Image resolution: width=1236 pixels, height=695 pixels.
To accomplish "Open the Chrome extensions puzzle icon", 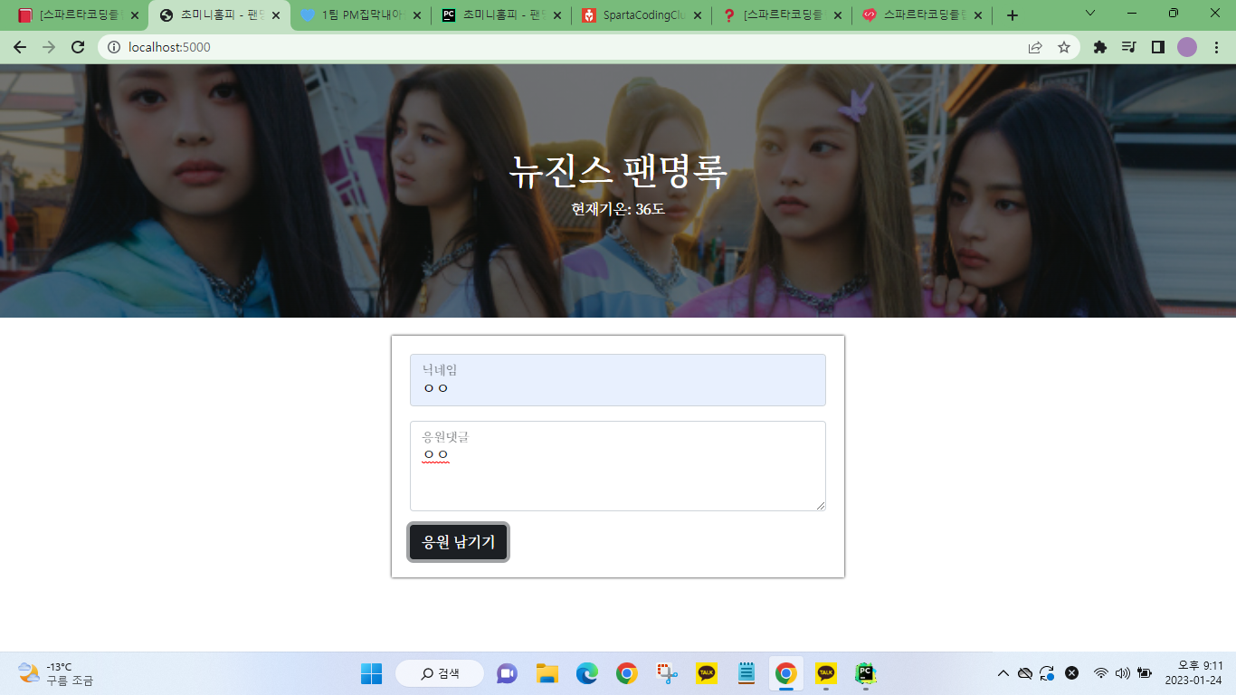I will point(1100,47).
